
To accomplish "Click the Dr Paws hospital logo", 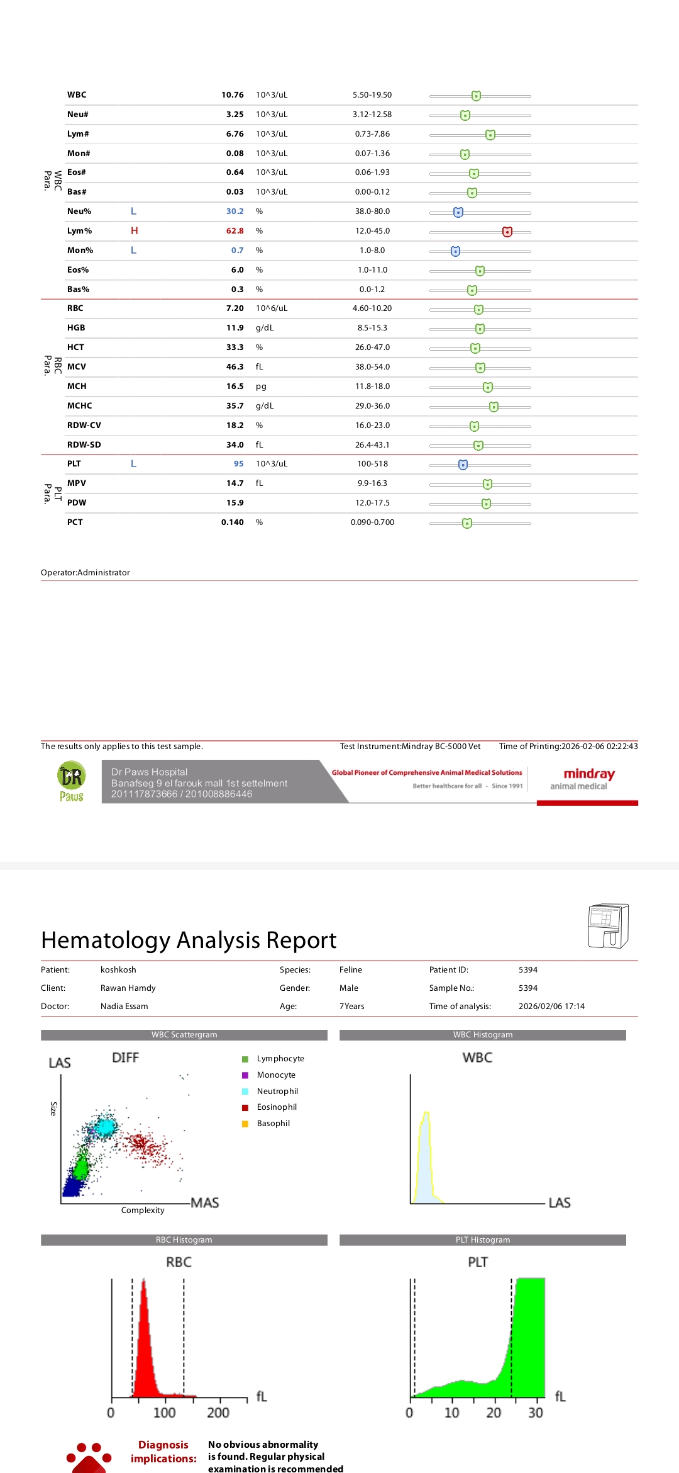I will (x=72, y=781).
